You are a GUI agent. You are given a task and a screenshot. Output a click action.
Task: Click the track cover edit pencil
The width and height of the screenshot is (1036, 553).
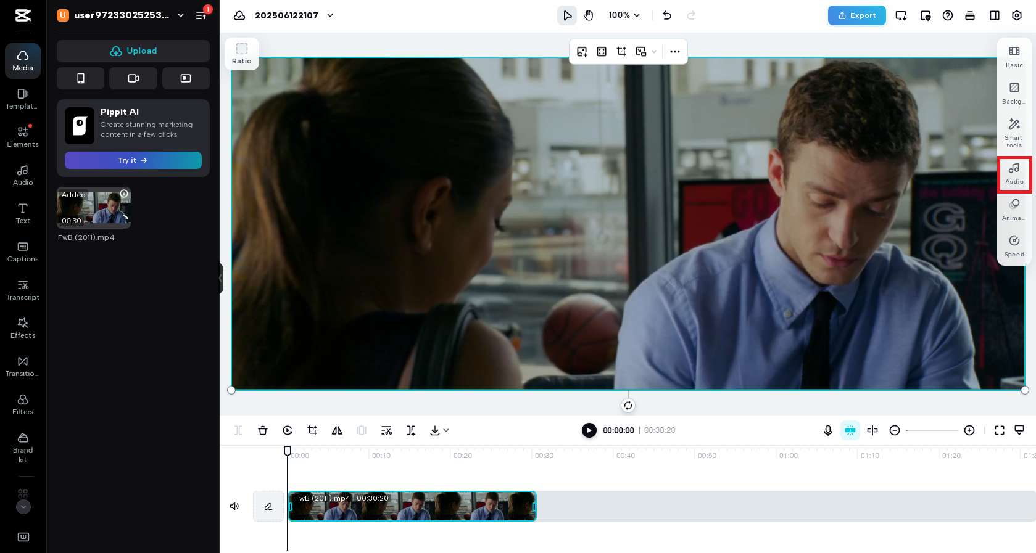[x=268, y=506]
